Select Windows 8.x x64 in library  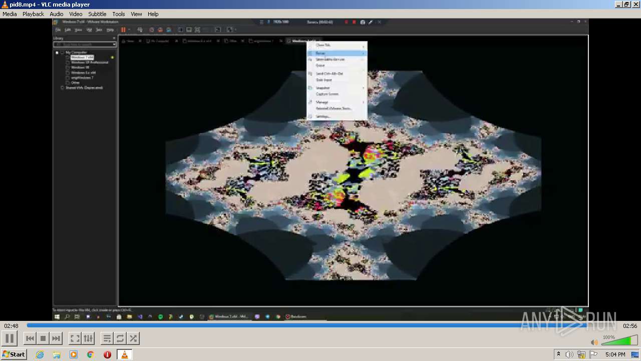[83, 72]
